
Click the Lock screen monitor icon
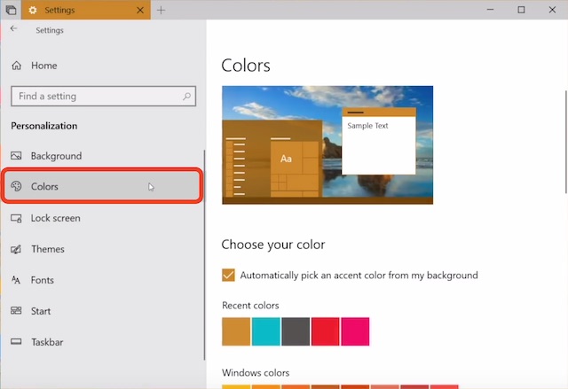click(16, 218)
